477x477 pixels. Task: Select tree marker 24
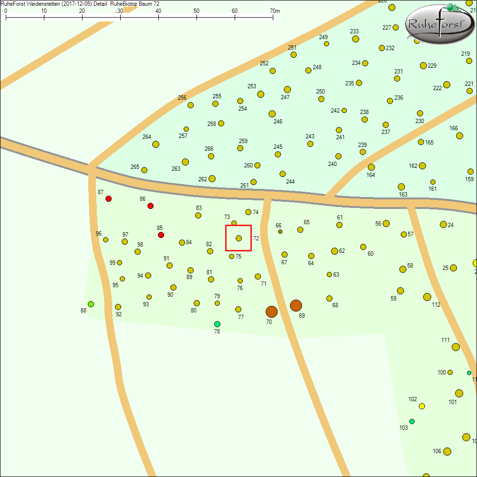click(443, 224)
